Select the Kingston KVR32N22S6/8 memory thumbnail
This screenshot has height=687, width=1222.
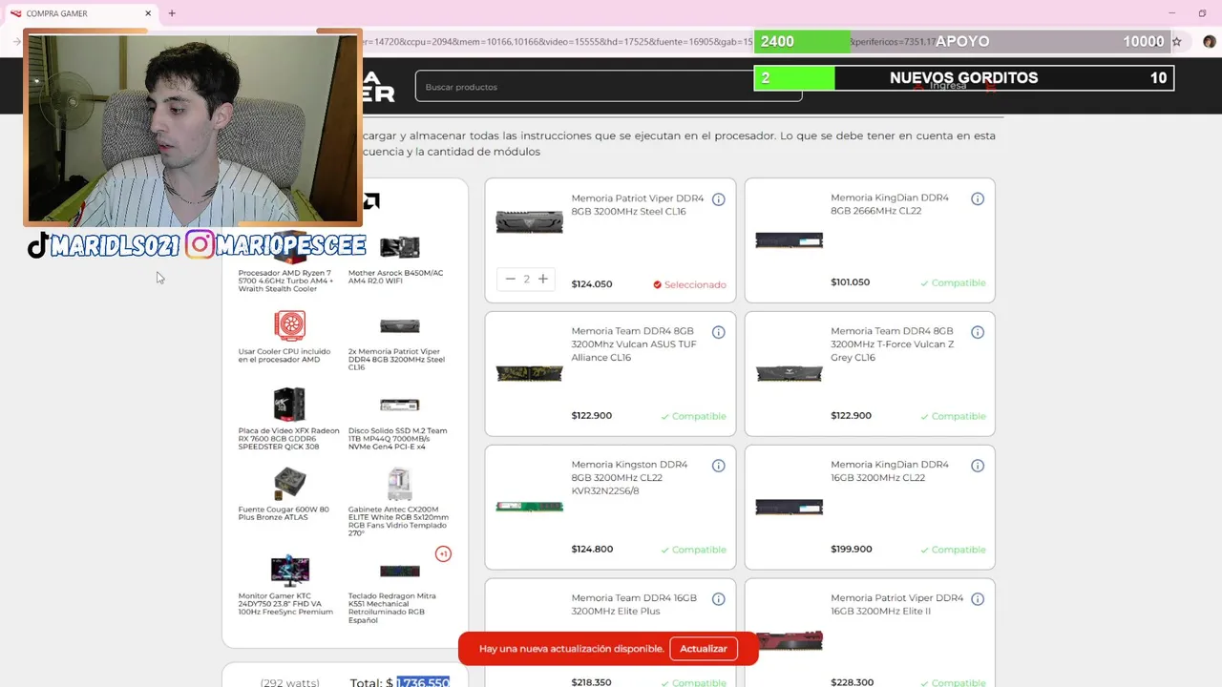[530, 507]
